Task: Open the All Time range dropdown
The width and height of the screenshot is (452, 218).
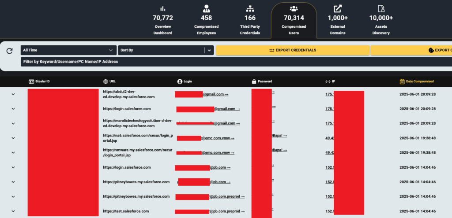Action: (68, 50)
